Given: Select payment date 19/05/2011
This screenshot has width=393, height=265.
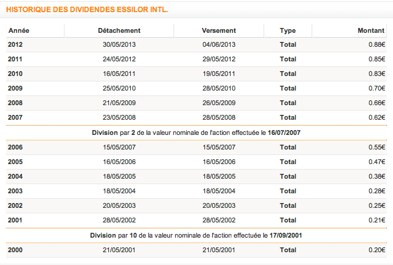Looking at the screenshot, I should [218, 74].
